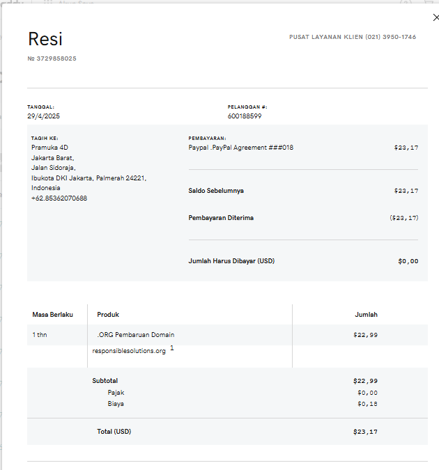Click the customer number 600188599

pos(245,116)
